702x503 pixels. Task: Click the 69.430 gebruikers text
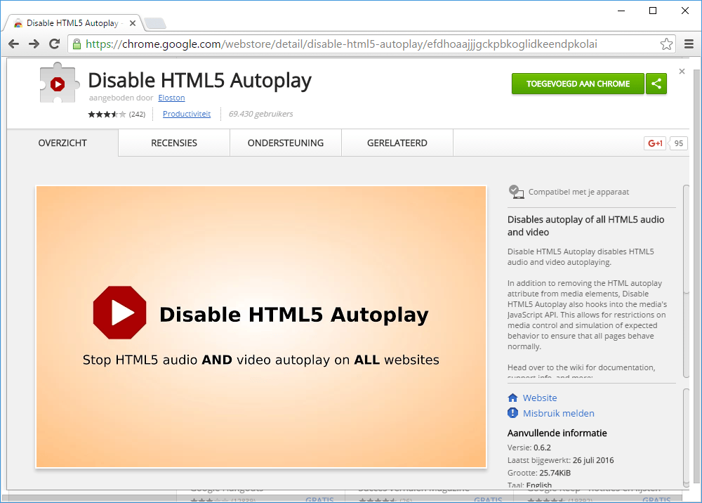pyautogui.click(x=260, y=114)
